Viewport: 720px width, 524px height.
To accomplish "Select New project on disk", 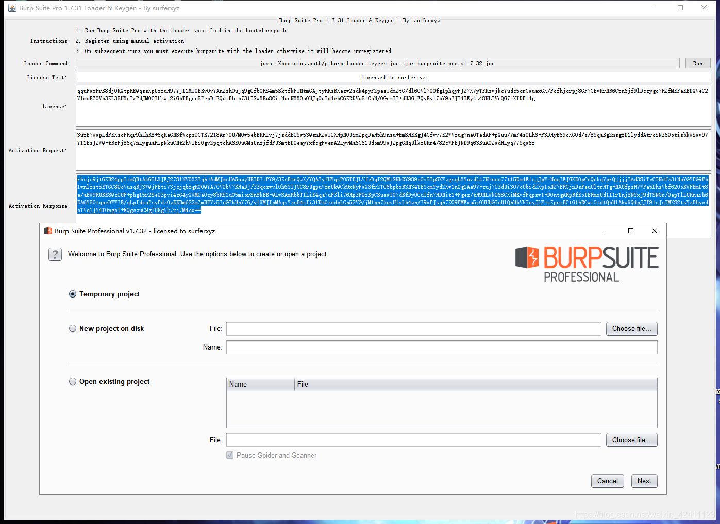I will pos(73,328).
